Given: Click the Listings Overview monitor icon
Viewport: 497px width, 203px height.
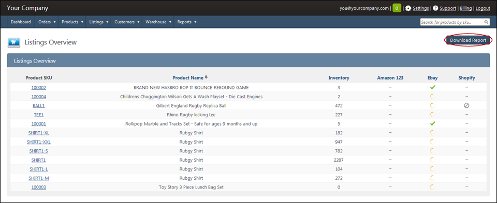Looking at the screenshot, I should (14, 42).
